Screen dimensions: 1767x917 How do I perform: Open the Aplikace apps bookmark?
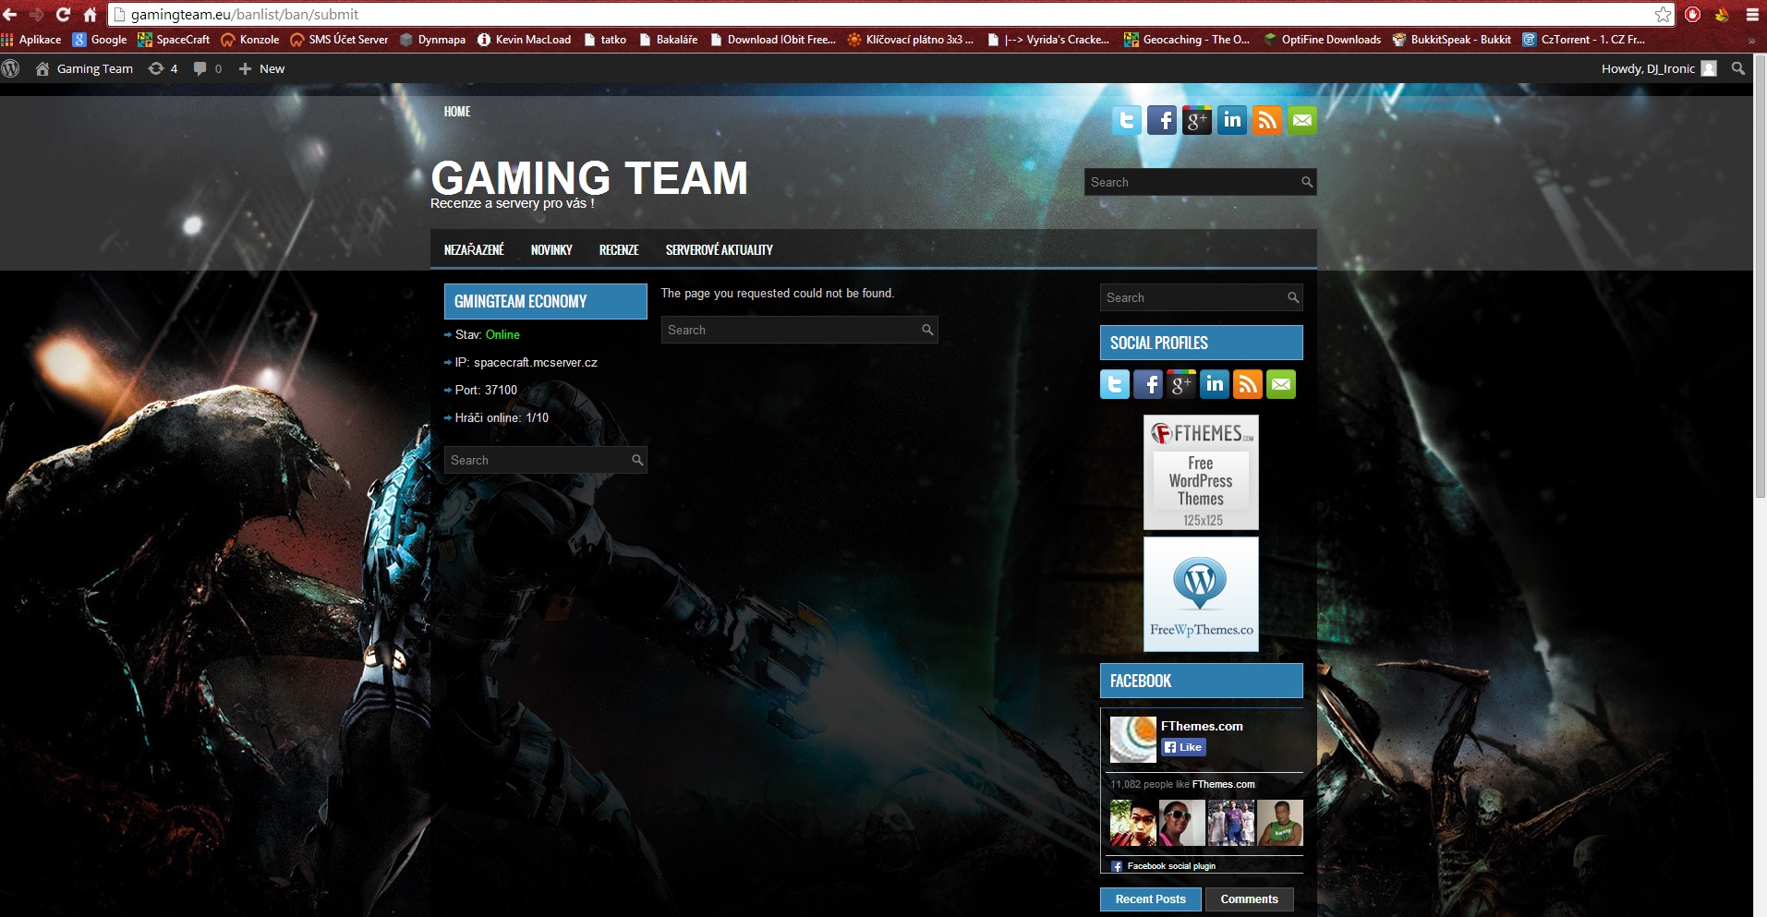31,40
